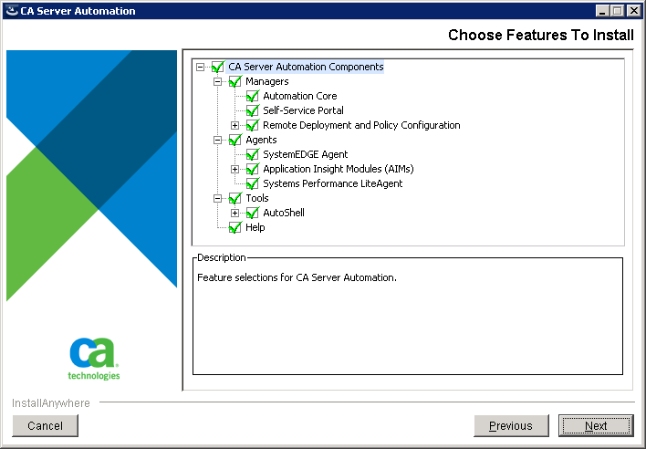Select the Automation Core label
This screenshot has height=449, width=646.
point(300,96)
